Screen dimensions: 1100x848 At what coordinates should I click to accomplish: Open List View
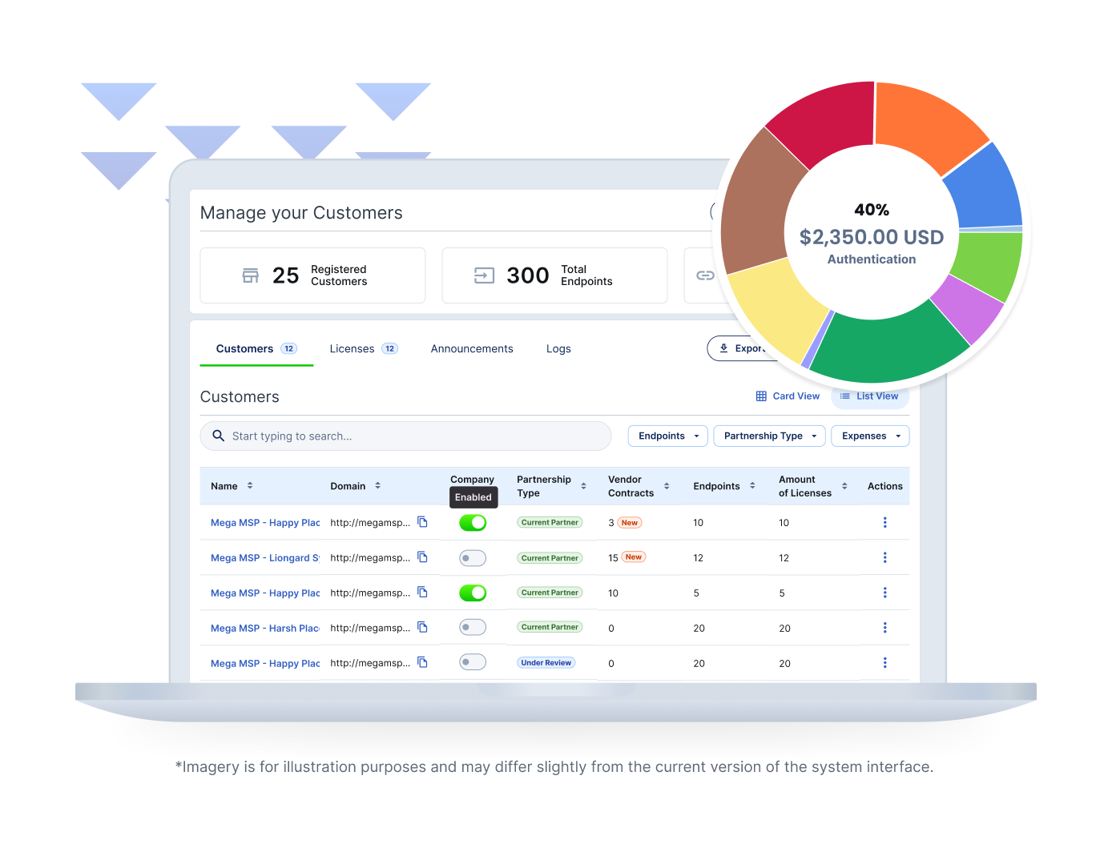pyautogui.click(x=870, y=396)
